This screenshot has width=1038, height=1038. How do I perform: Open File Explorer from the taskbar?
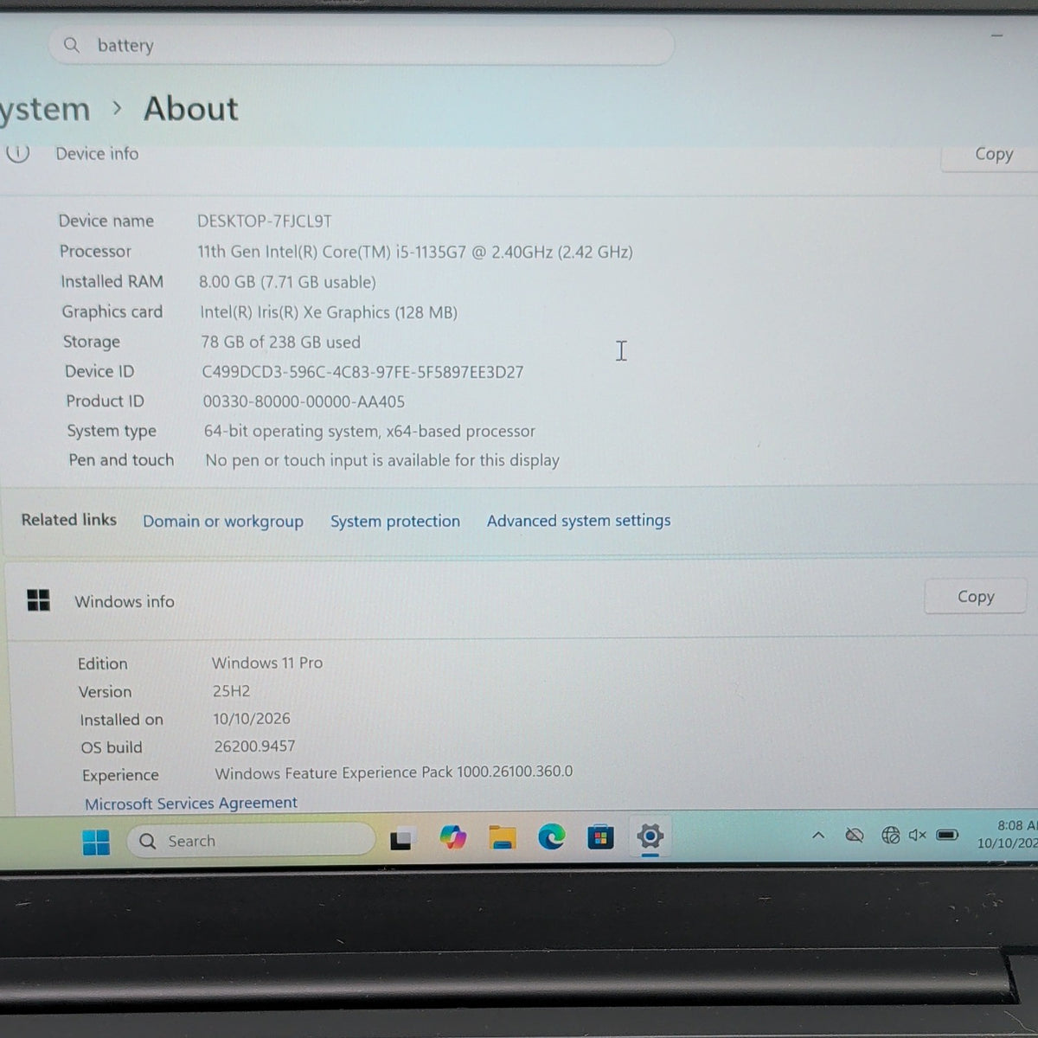coord(503,837)
